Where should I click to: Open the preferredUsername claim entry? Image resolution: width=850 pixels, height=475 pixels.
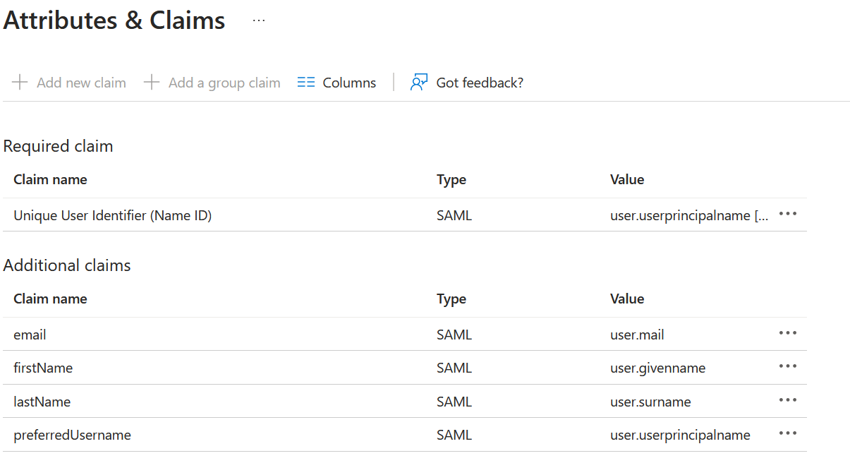pyautogui.click(x=72, y=435)
